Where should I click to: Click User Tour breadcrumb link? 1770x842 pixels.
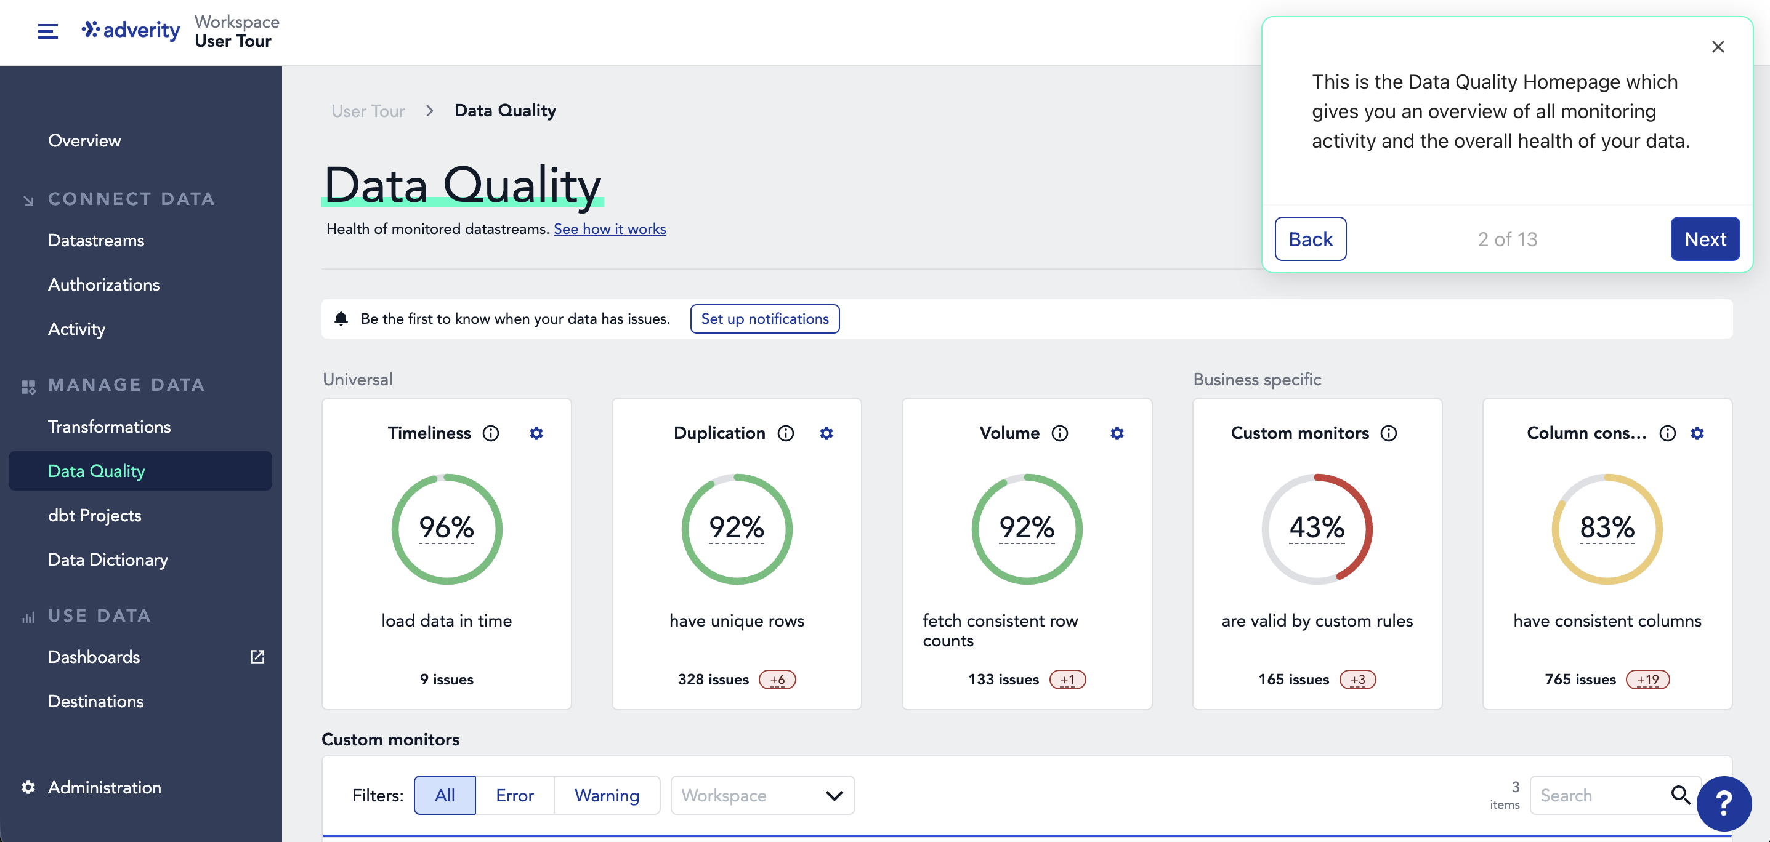(368, 111)
